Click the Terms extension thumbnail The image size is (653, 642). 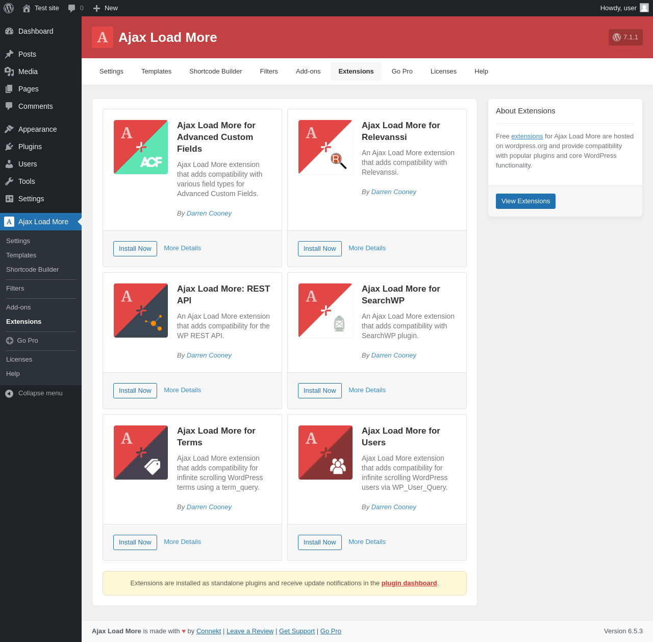(141, 453)
